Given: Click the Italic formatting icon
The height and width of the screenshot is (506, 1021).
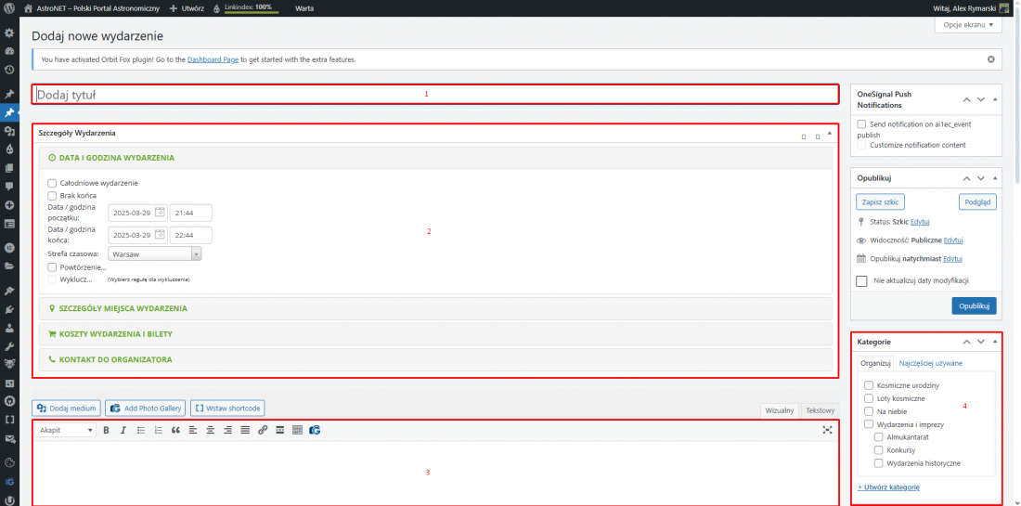Looking at the screenshot, I should [123, 430].
